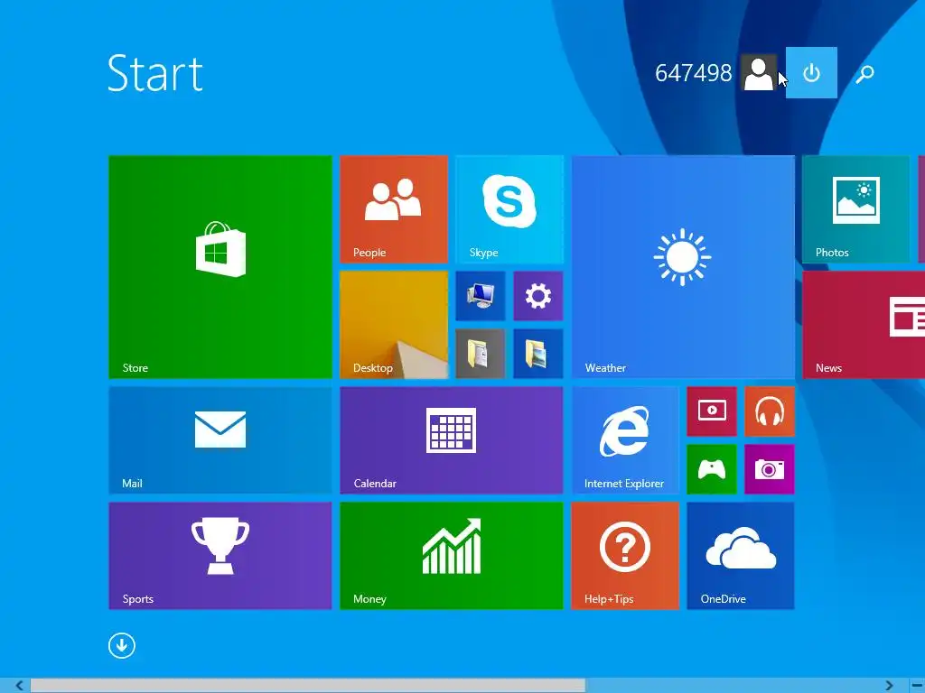The image size is (925, 693).
Task: Open the Camera small tile
Action: point(770,468)
